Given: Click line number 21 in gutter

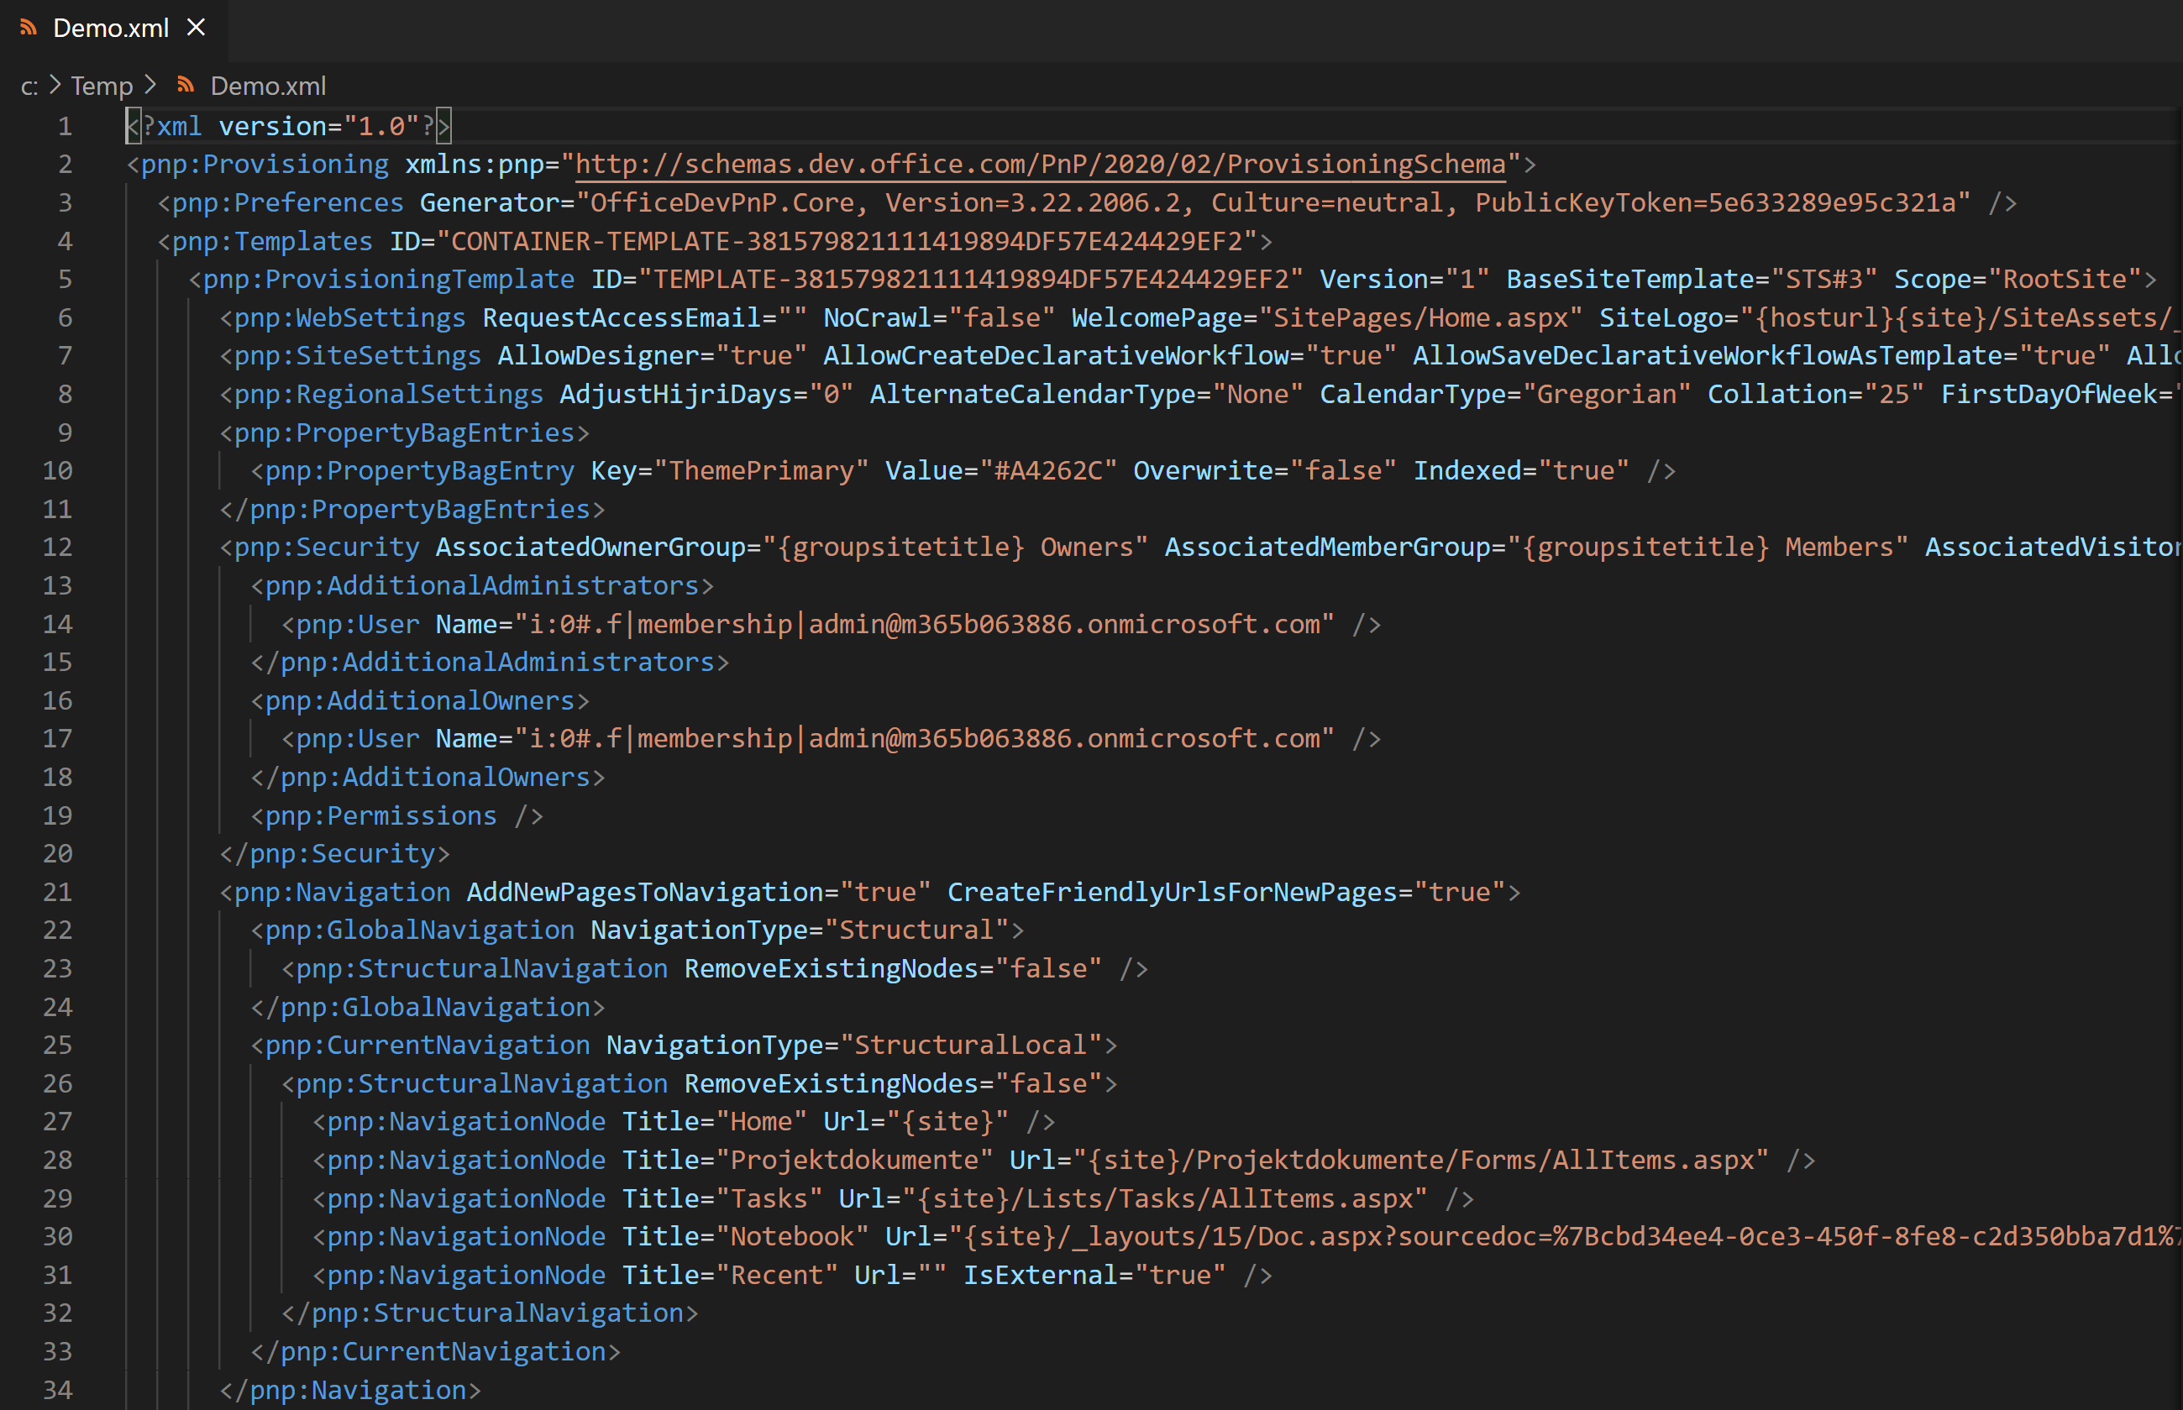Looking at the screenshot, I should (57, 892).
